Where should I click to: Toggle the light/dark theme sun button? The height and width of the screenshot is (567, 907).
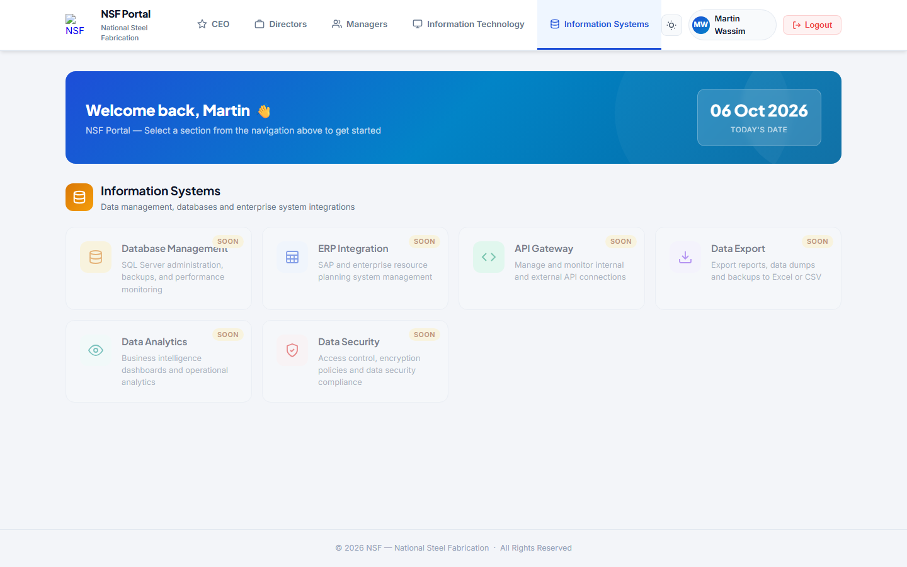coord(671,25)
